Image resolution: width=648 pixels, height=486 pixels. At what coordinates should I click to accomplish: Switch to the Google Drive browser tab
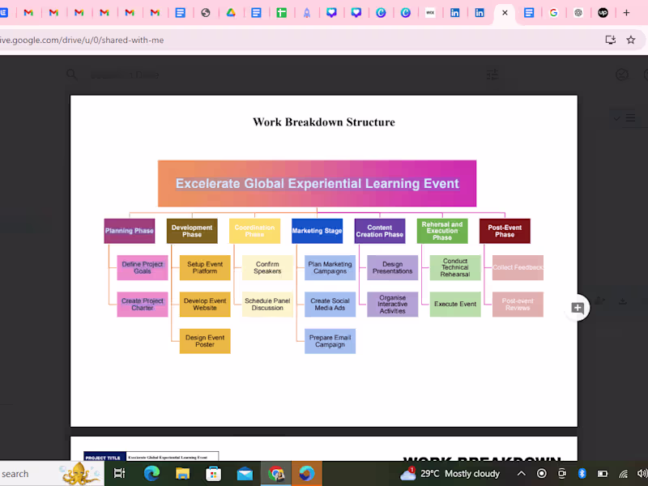(x=231, y=13)
